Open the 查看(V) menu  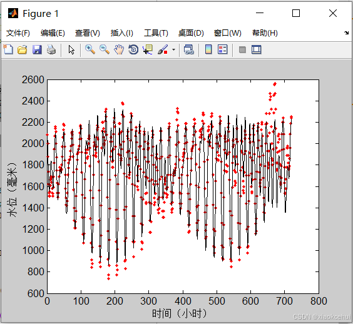[88, 33]
